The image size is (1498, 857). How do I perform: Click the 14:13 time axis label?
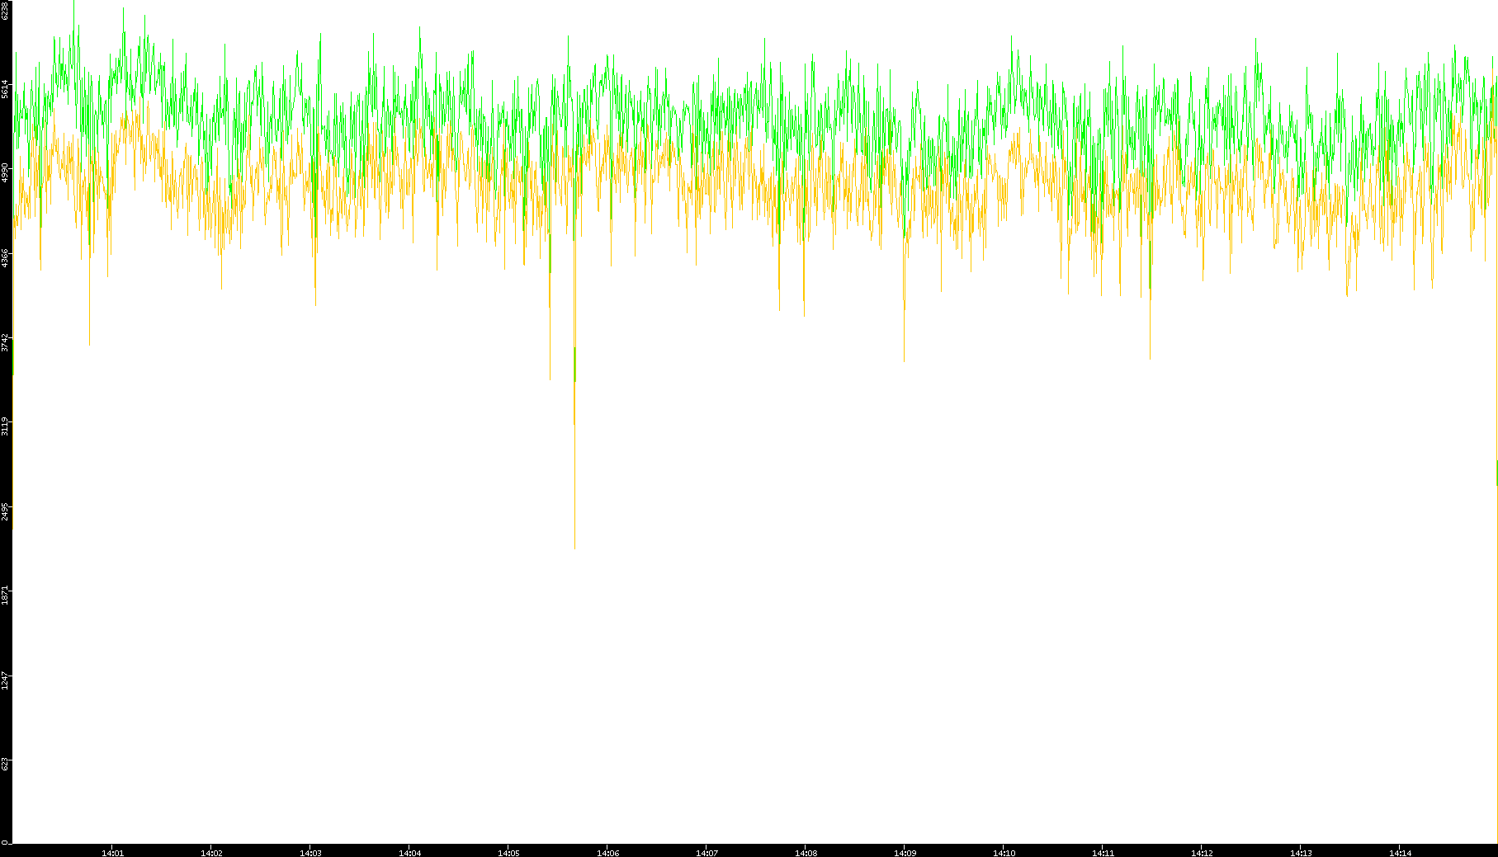tap(1301, 853)
